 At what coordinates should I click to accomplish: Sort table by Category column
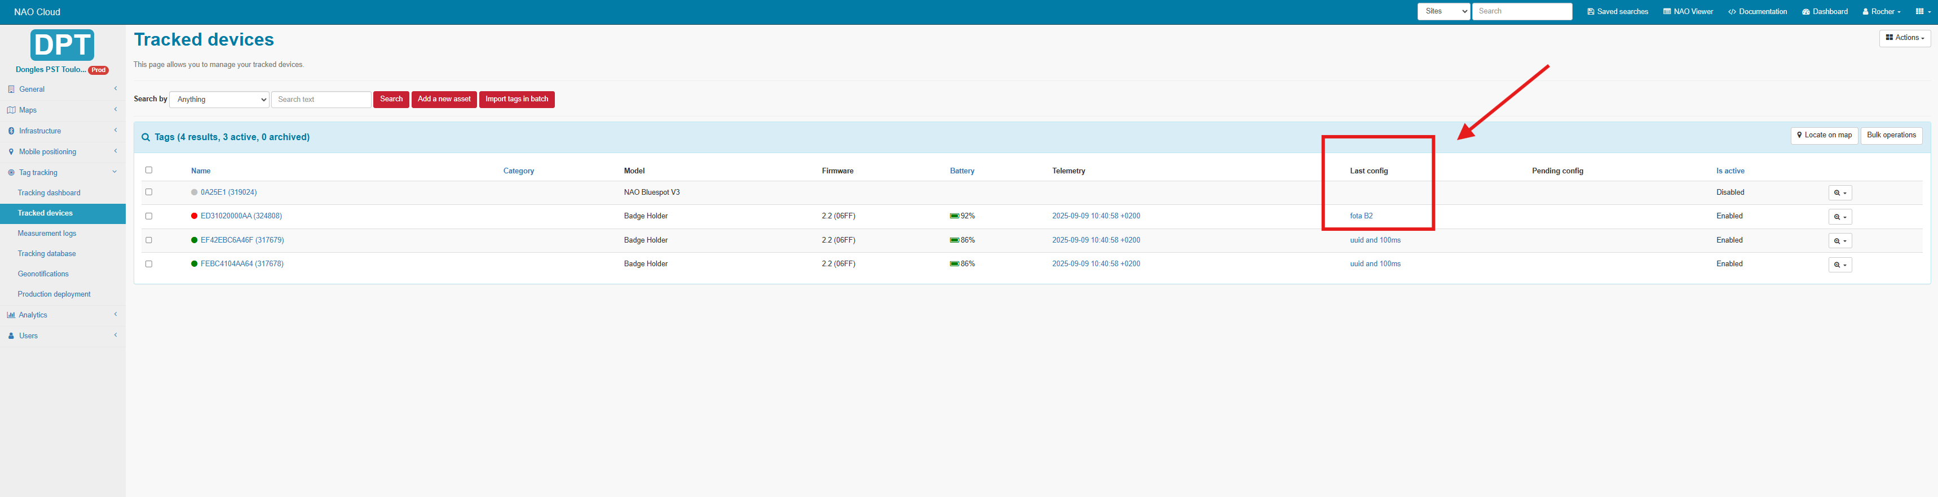[518, 171]
